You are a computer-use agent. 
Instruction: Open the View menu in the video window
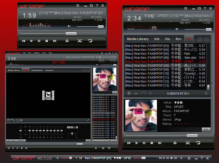(44, 53)
